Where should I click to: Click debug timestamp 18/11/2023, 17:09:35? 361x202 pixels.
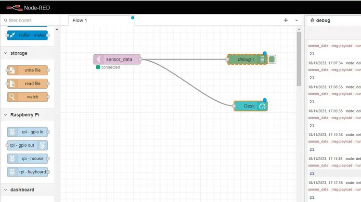tap(325, 111)
